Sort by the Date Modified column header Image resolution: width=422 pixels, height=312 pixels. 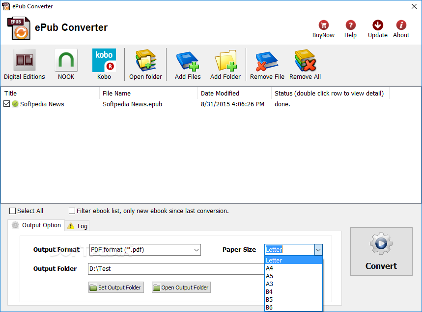[235, 93]
